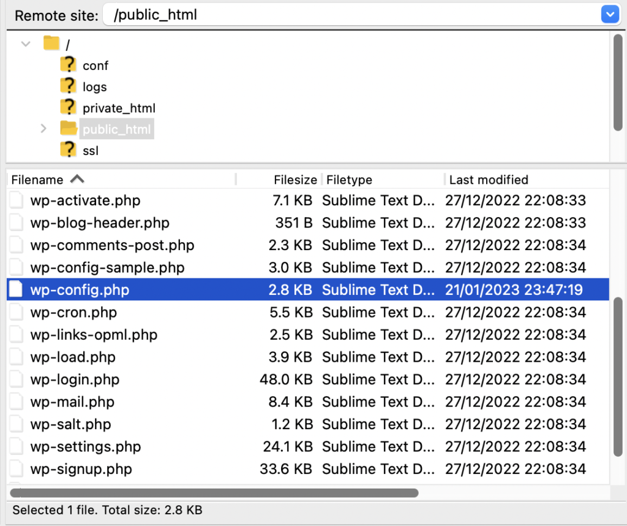
Task: Collapse the root folder chevron
Action: click(26, 44)
